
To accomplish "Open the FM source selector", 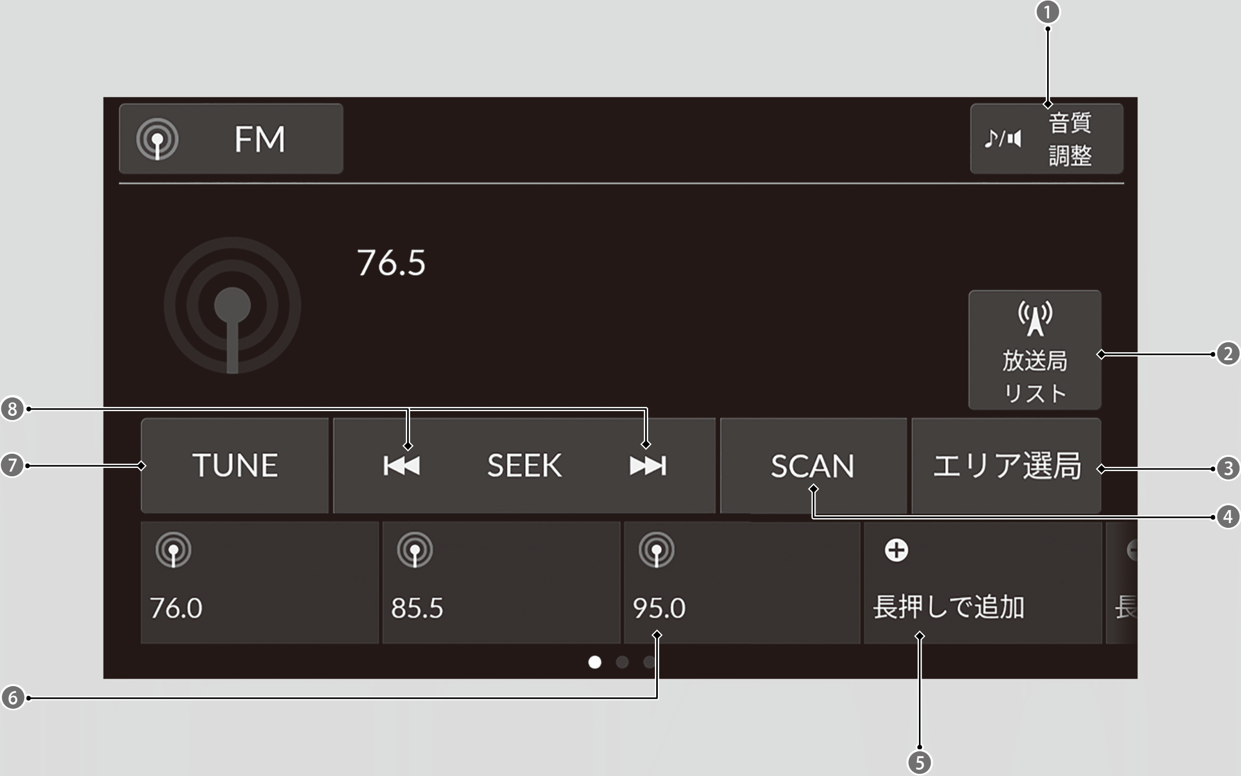I will point(231,139).
